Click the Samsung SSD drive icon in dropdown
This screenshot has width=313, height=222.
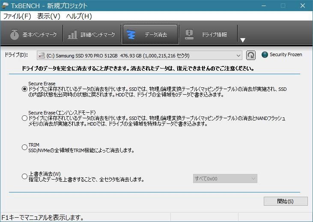click(x=42, y=56)
